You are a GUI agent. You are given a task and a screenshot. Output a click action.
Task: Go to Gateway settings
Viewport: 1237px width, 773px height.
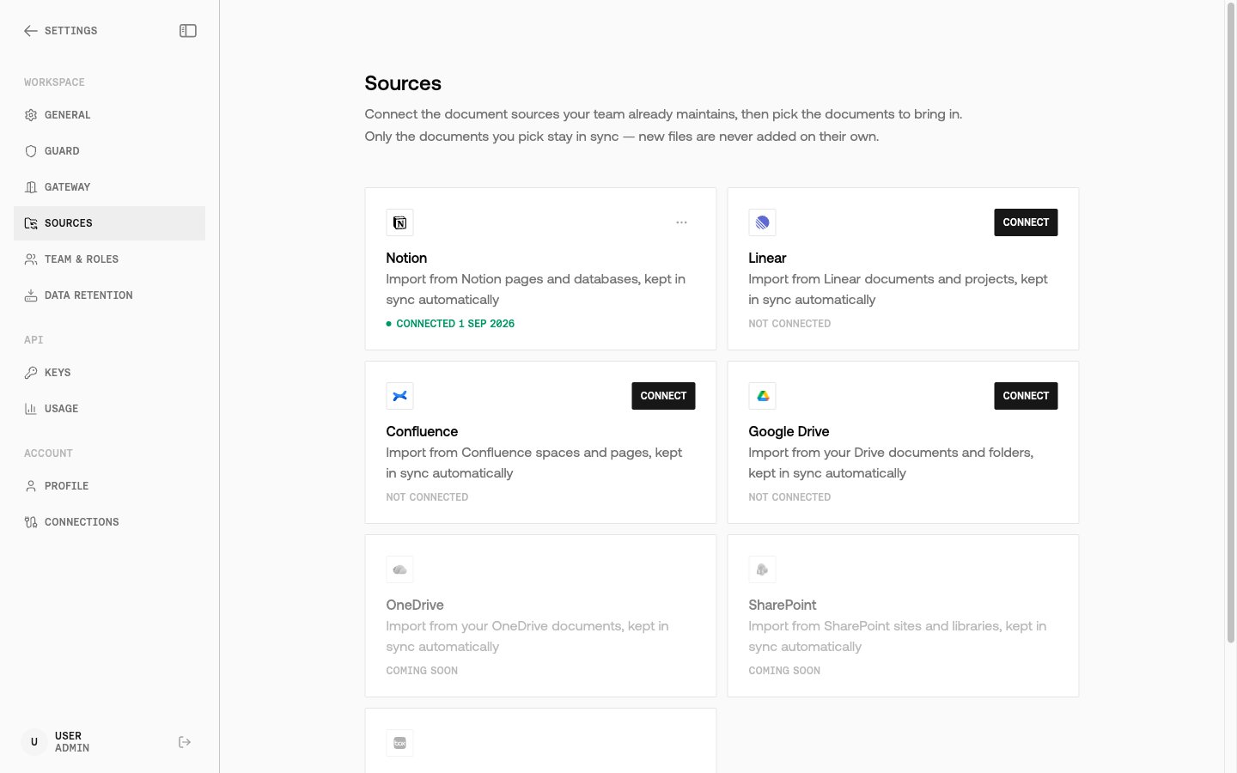click(109, 187)
